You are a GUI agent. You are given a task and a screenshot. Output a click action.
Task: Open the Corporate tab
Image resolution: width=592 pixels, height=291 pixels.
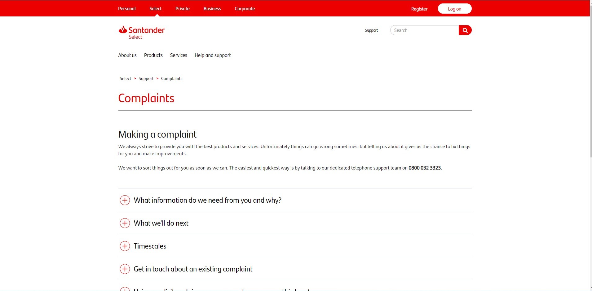click(x=245, y=9)
